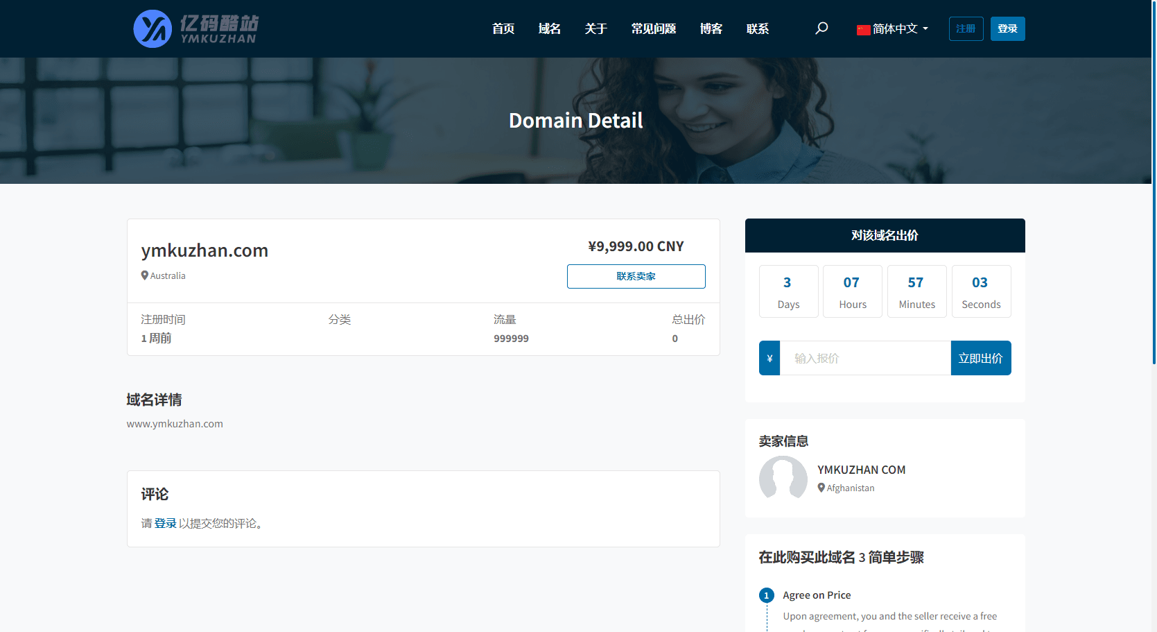Click the Days countdown box
The image size is (1157, 632).
pyautogui.click(x=789, y=291)
